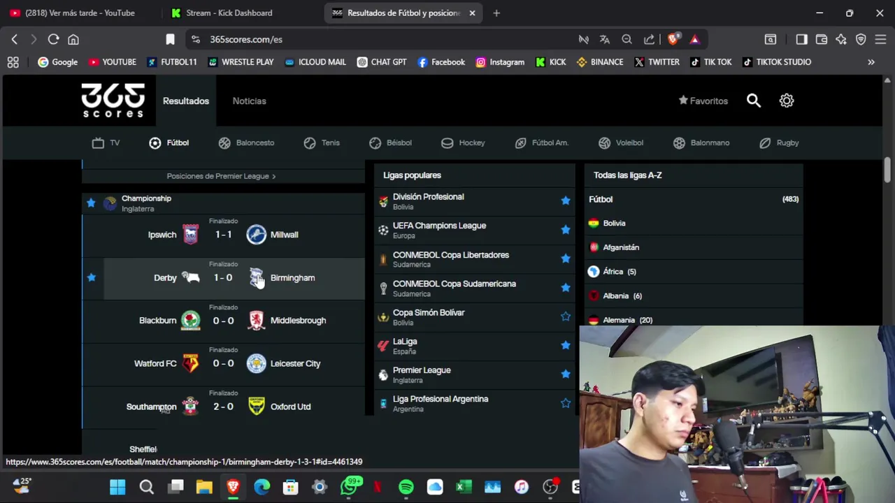Open the browser apps grid icon
This screenshot has height=503, width=895.
click(x=13, y=62)
